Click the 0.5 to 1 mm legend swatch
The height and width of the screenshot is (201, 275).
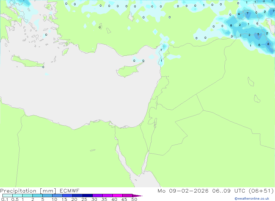[18, 196]
